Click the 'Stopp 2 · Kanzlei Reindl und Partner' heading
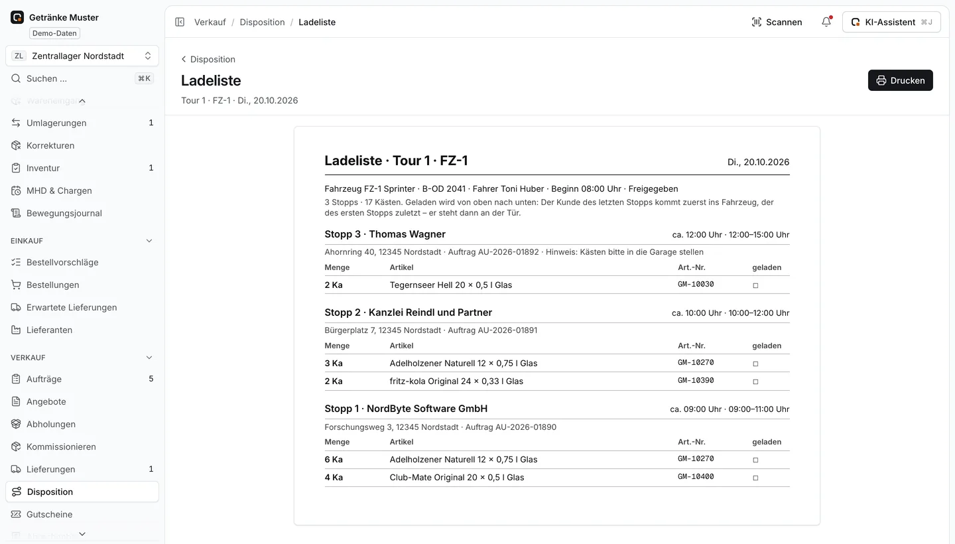This screenshot has width=955, height=544. click(409, 312)
